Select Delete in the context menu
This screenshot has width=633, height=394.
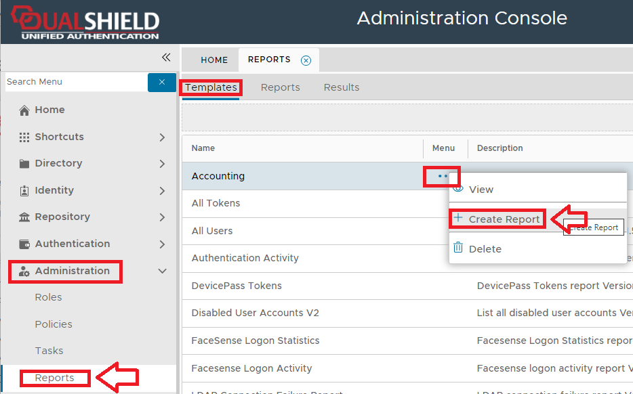485,249
